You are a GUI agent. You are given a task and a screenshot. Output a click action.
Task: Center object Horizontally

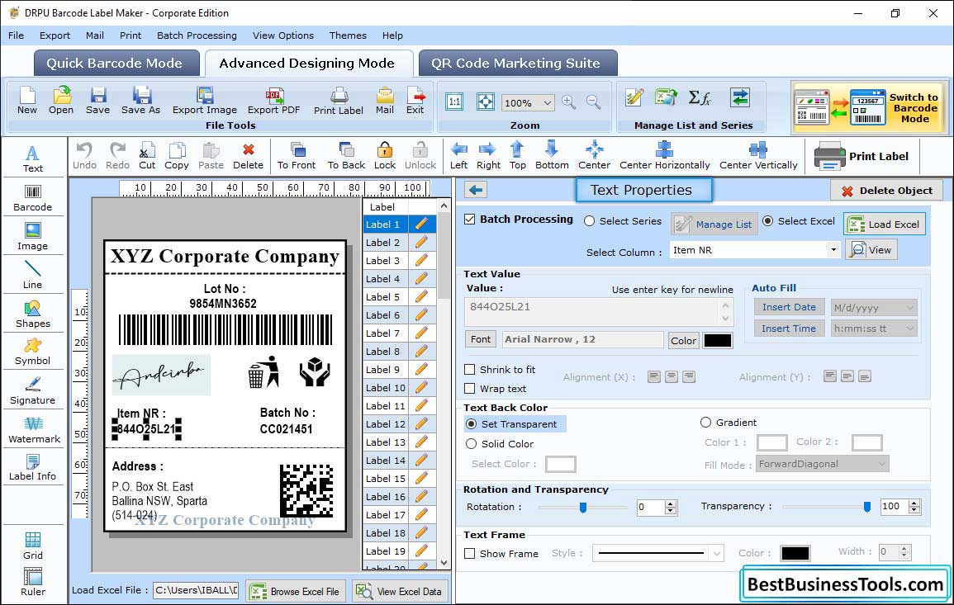click(664, 156)
